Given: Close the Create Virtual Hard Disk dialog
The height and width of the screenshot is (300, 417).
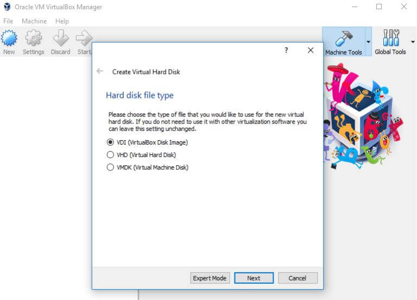Looking at the screenshot, I should tap(311, 50).
